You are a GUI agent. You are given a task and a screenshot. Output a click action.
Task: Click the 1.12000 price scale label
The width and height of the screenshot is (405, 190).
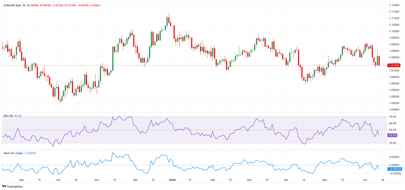coord(394,5)
